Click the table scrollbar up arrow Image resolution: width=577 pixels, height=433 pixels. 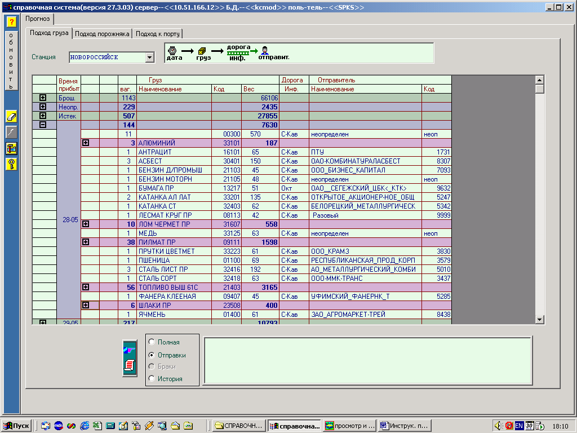point(539,80)
